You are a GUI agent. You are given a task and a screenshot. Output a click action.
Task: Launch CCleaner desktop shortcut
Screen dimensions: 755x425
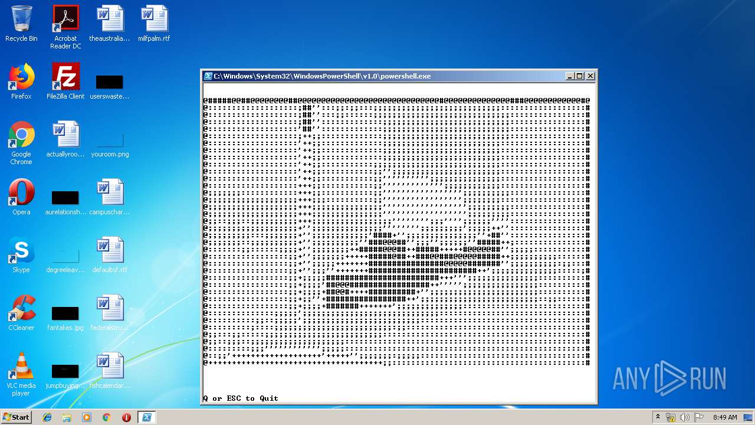coord(21,313)
